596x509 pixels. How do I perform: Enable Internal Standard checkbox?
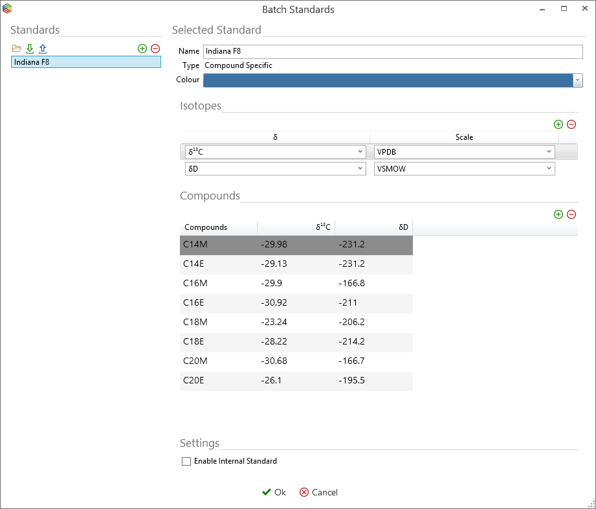pos(187,462)
